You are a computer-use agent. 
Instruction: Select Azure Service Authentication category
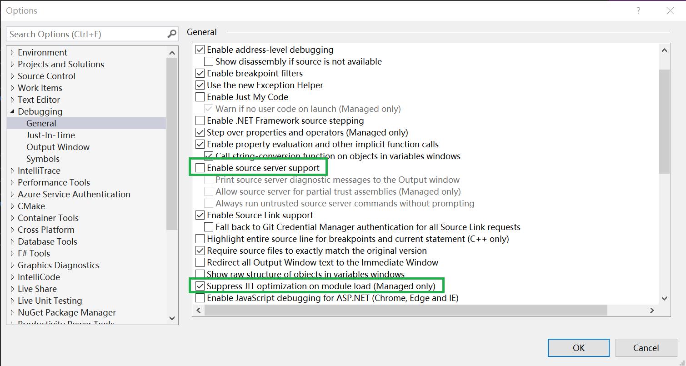(74, 194)
